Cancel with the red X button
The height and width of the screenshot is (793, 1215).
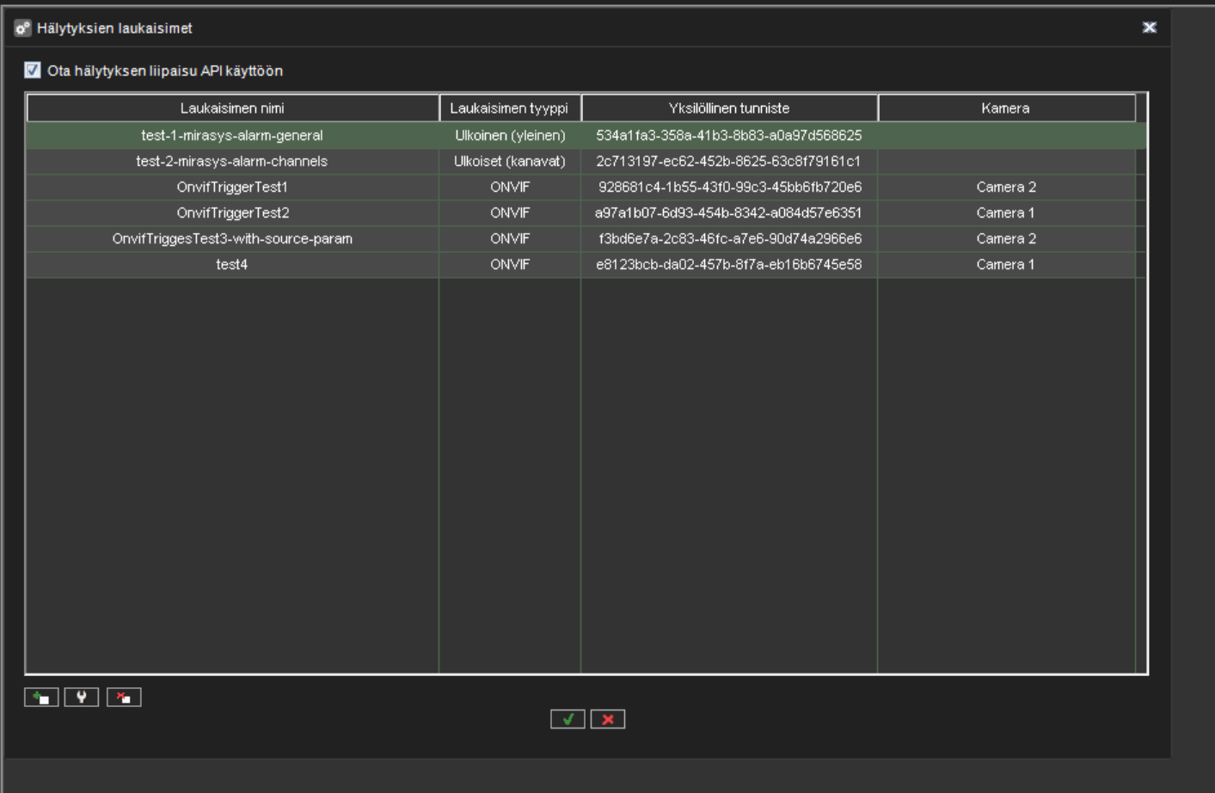[x=608, y=719]
